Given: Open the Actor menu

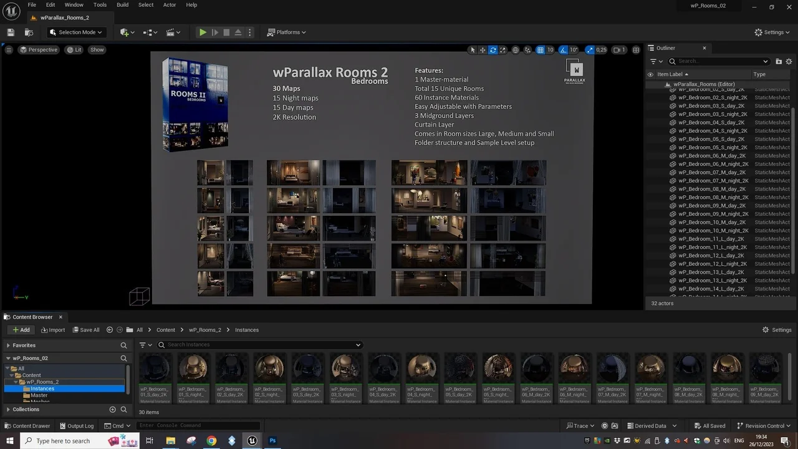Looking at the screenshot, I should click(x=170, y=5).
